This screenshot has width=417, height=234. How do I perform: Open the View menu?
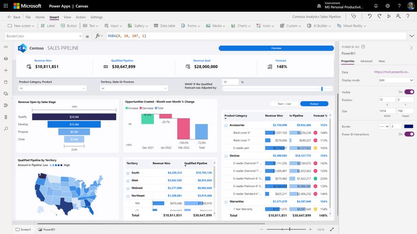pyautogui.click(x=67, y=17)
